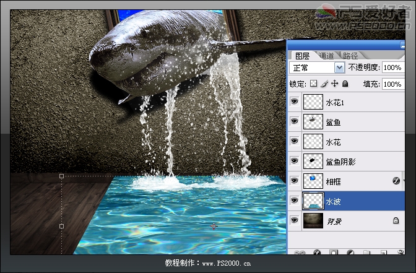Hide the 水花1 layer
This screenshot has height=273, width=416.
pyautogui.click(x=294, y=102)
